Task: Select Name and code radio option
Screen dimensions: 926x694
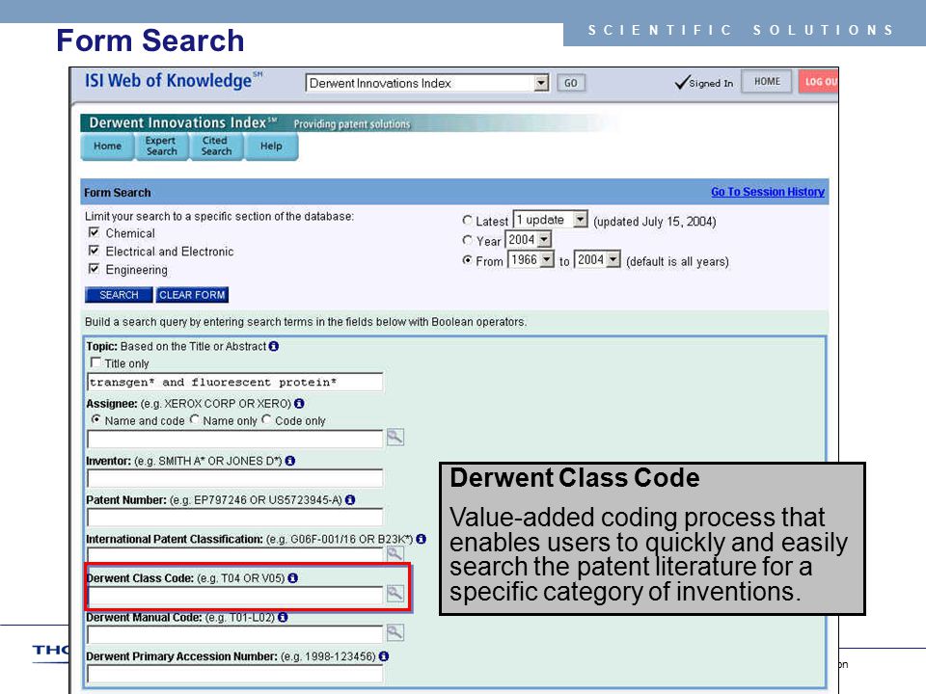Action: [95, 419]
